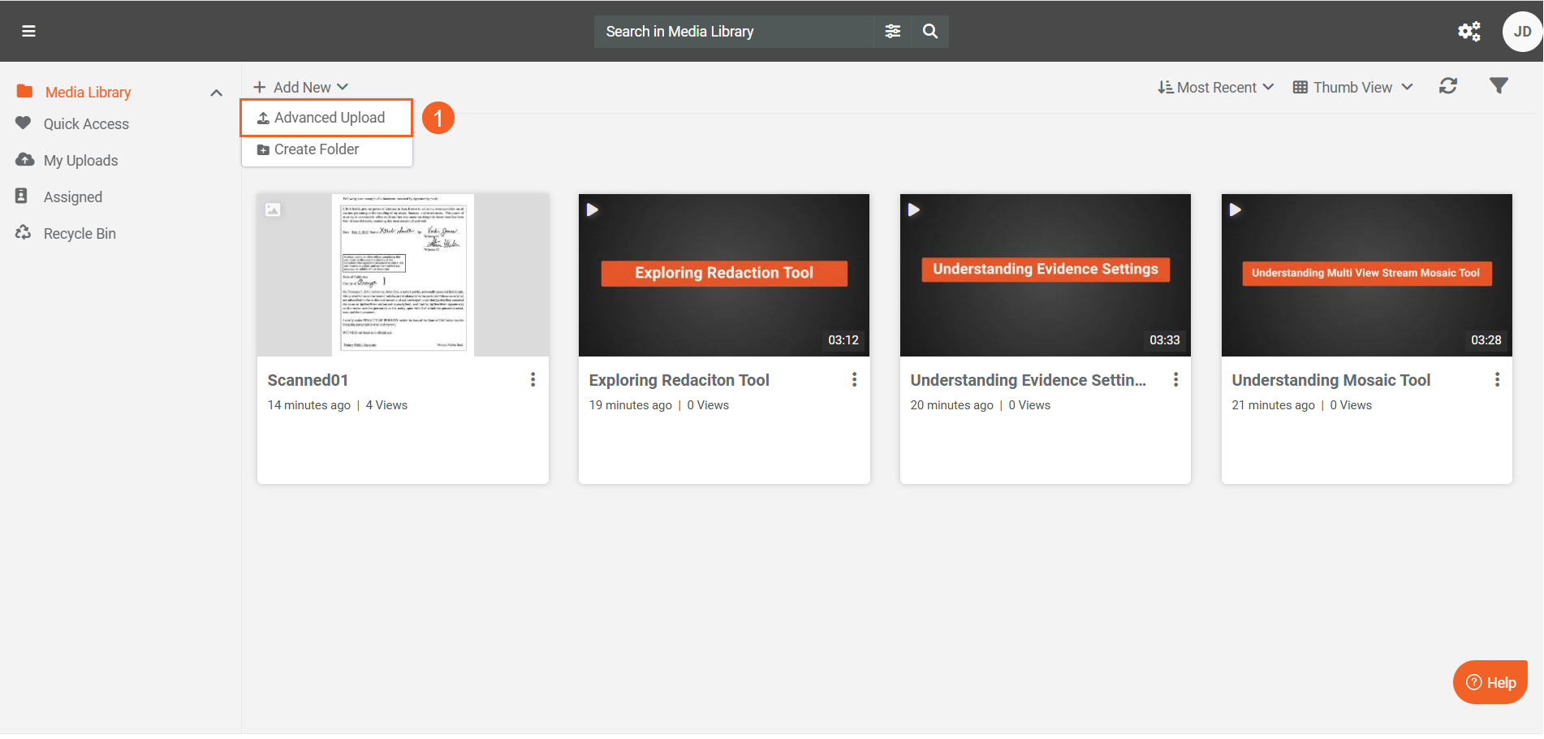Go to Quick Access

click(x=86, y=124)
